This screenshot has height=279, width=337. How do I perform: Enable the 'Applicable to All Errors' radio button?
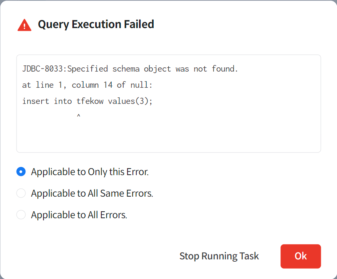pos(21,215)
